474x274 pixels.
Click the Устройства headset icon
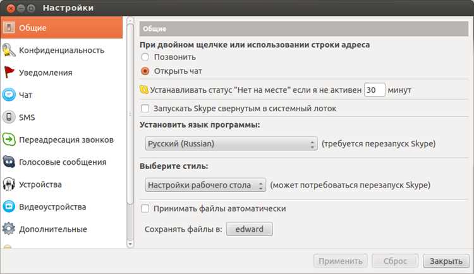(x=9, y=184)
